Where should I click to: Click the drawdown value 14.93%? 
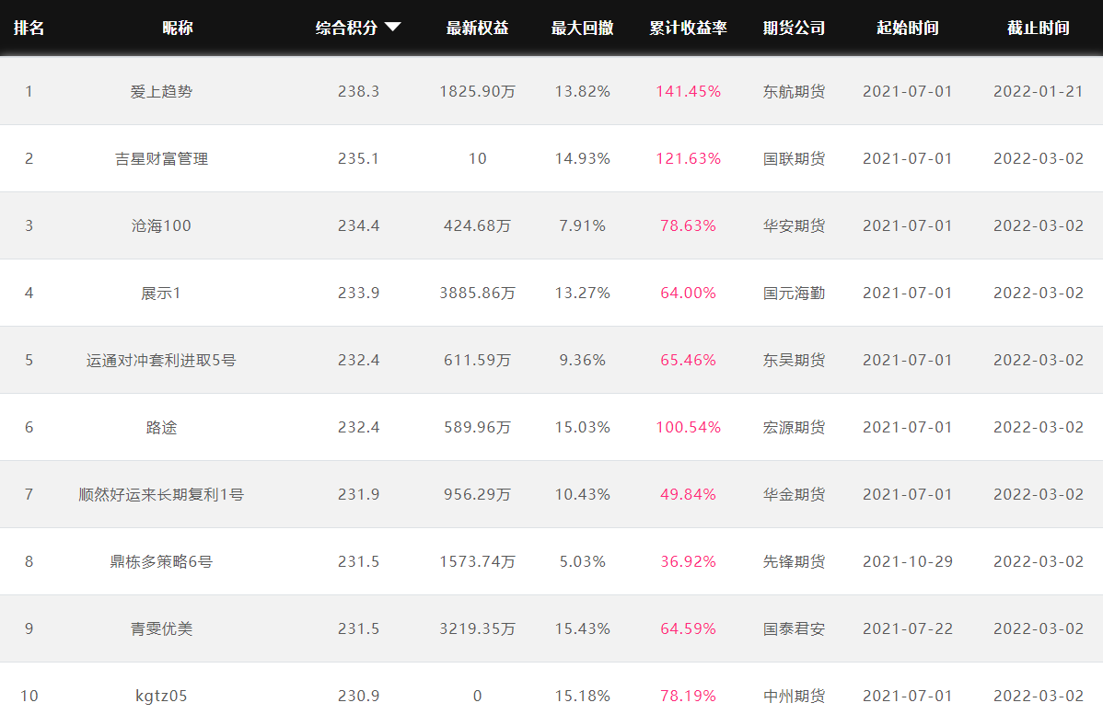583,159
